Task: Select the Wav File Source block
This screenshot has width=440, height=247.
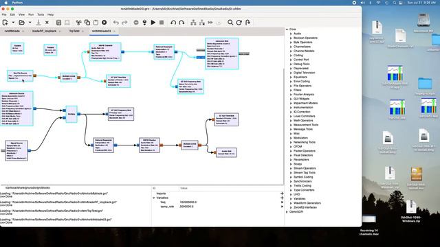Action: click(x=20, y=75)
